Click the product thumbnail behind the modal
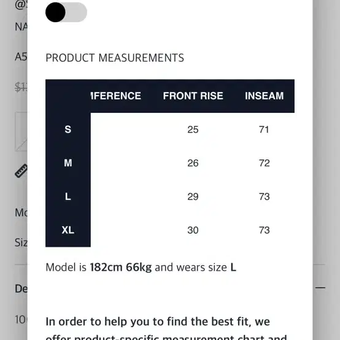This screenshot has height=340, width=340. pyautogui.click(x=21, y=131)
